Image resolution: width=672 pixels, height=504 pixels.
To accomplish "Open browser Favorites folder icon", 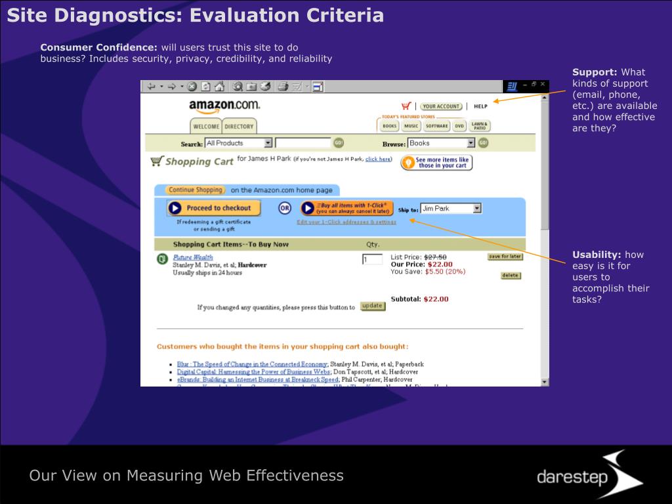I will pyautogui.click(x=251, y=87).
